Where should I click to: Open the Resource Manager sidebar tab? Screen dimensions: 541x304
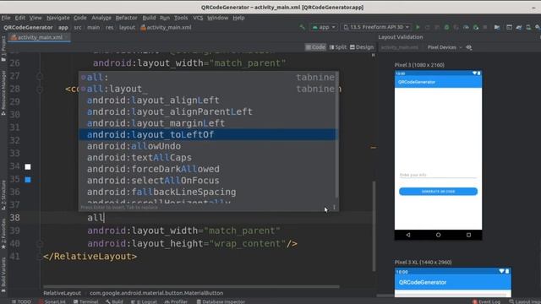click(3, 92)
